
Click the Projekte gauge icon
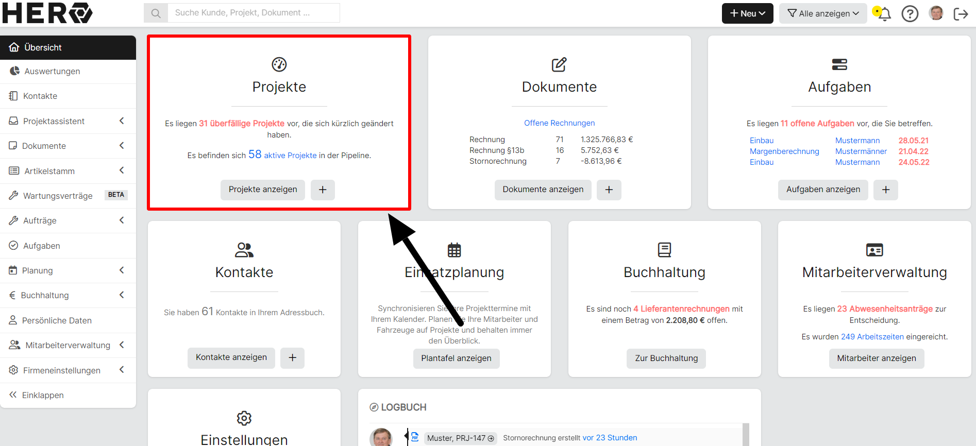279,64
